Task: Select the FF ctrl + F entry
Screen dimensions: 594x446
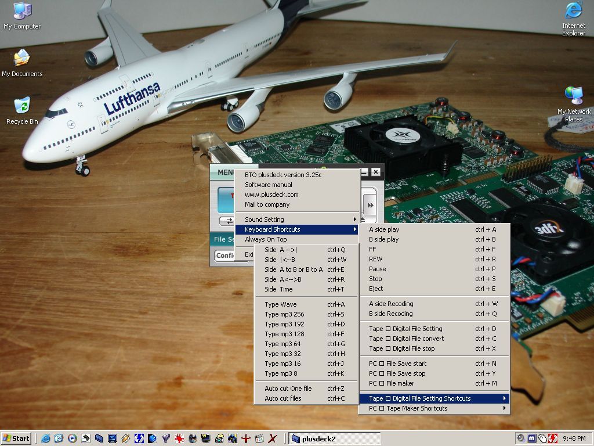Action: pos(434,249)
